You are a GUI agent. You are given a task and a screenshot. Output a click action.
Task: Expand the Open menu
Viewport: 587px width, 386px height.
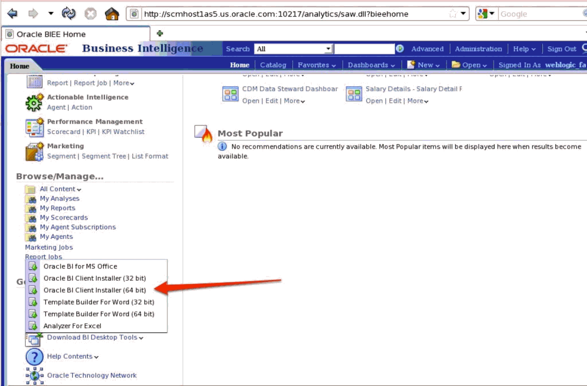pos(469,65)
